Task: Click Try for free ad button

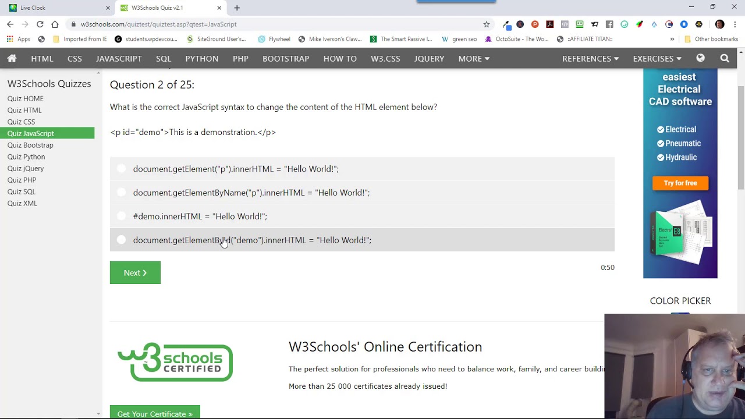Action: (x=680, y=183)
